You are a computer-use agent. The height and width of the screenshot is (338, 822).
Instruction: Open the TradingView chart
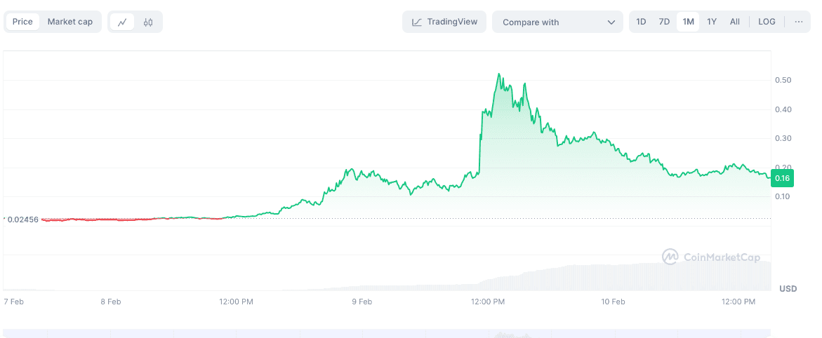tap(444, 22)
